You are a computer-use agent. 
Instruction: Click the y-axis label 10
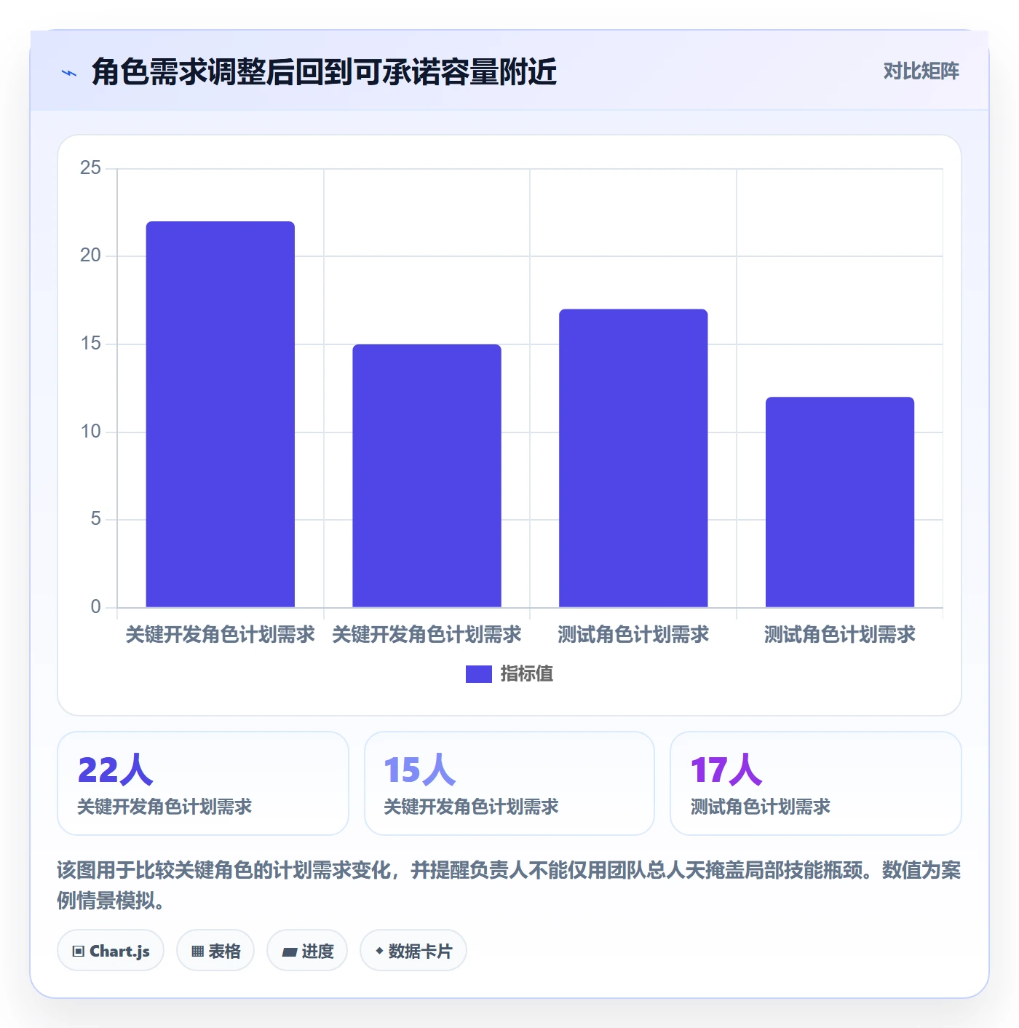pyautogui.click(x=91, y=432)
